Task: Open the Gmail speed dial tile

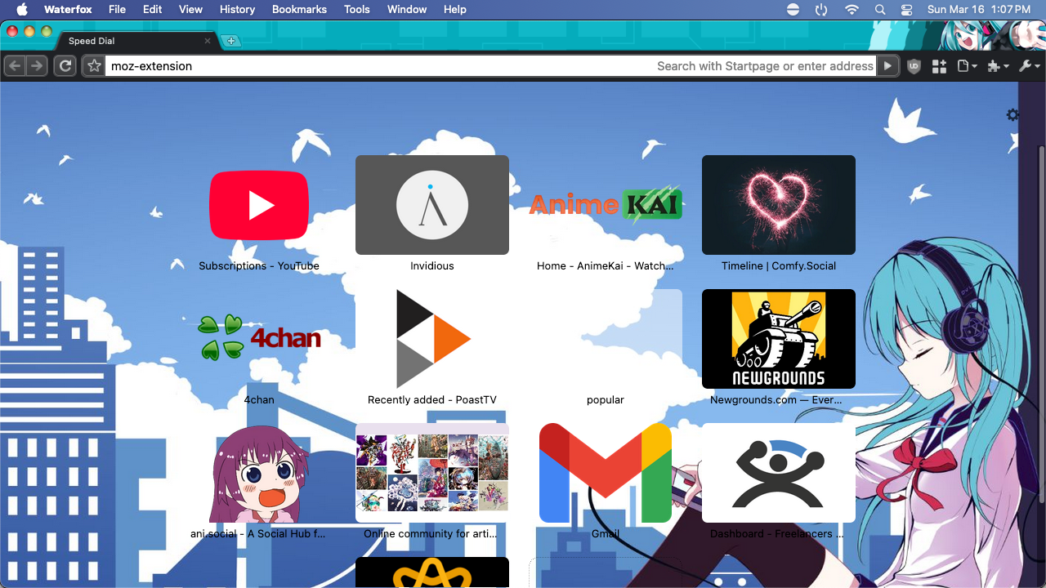Action: [x=605, y=473]
